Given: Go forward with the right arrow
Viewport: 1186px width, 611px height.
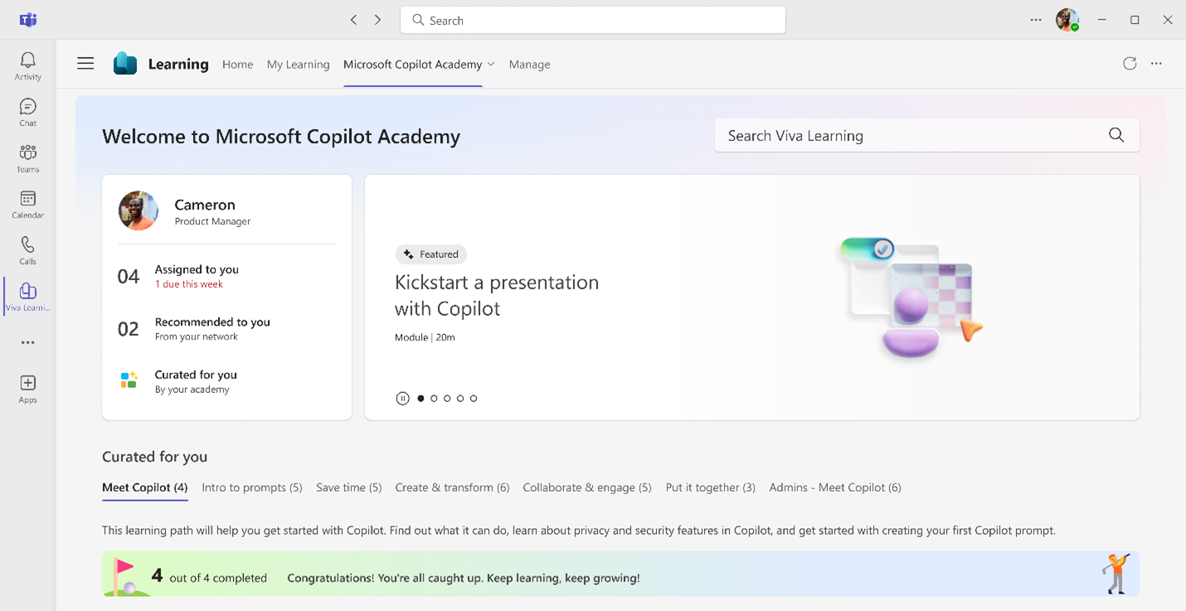Looking at the screenshot, I should (377, 20).
